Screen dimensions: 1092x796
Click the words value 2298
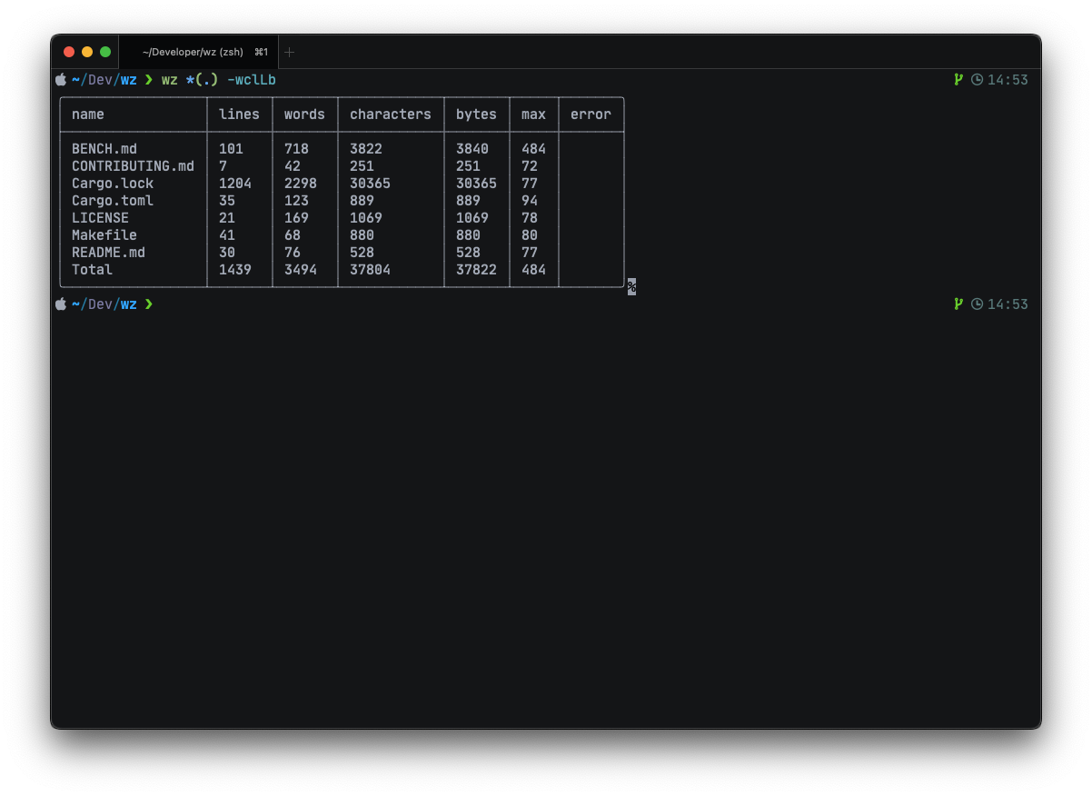pyautogui.click(x=301, y=184)
